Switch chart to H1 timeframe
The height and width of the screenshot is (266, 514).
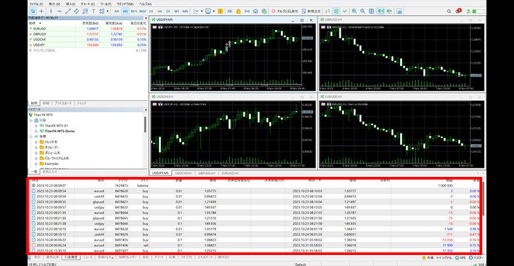click(x=151, y=11)
